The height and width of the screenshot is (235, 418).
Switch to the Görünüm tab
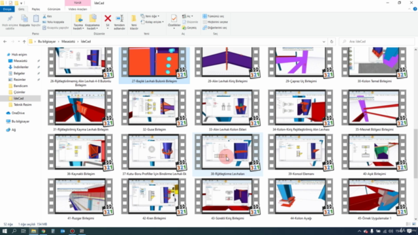[54, 9]
